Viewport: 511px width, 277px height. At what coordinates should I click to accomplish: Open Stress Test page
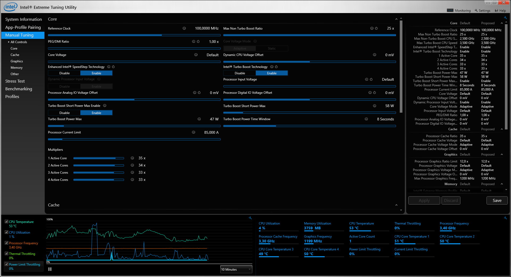click(x=15, y=81)
